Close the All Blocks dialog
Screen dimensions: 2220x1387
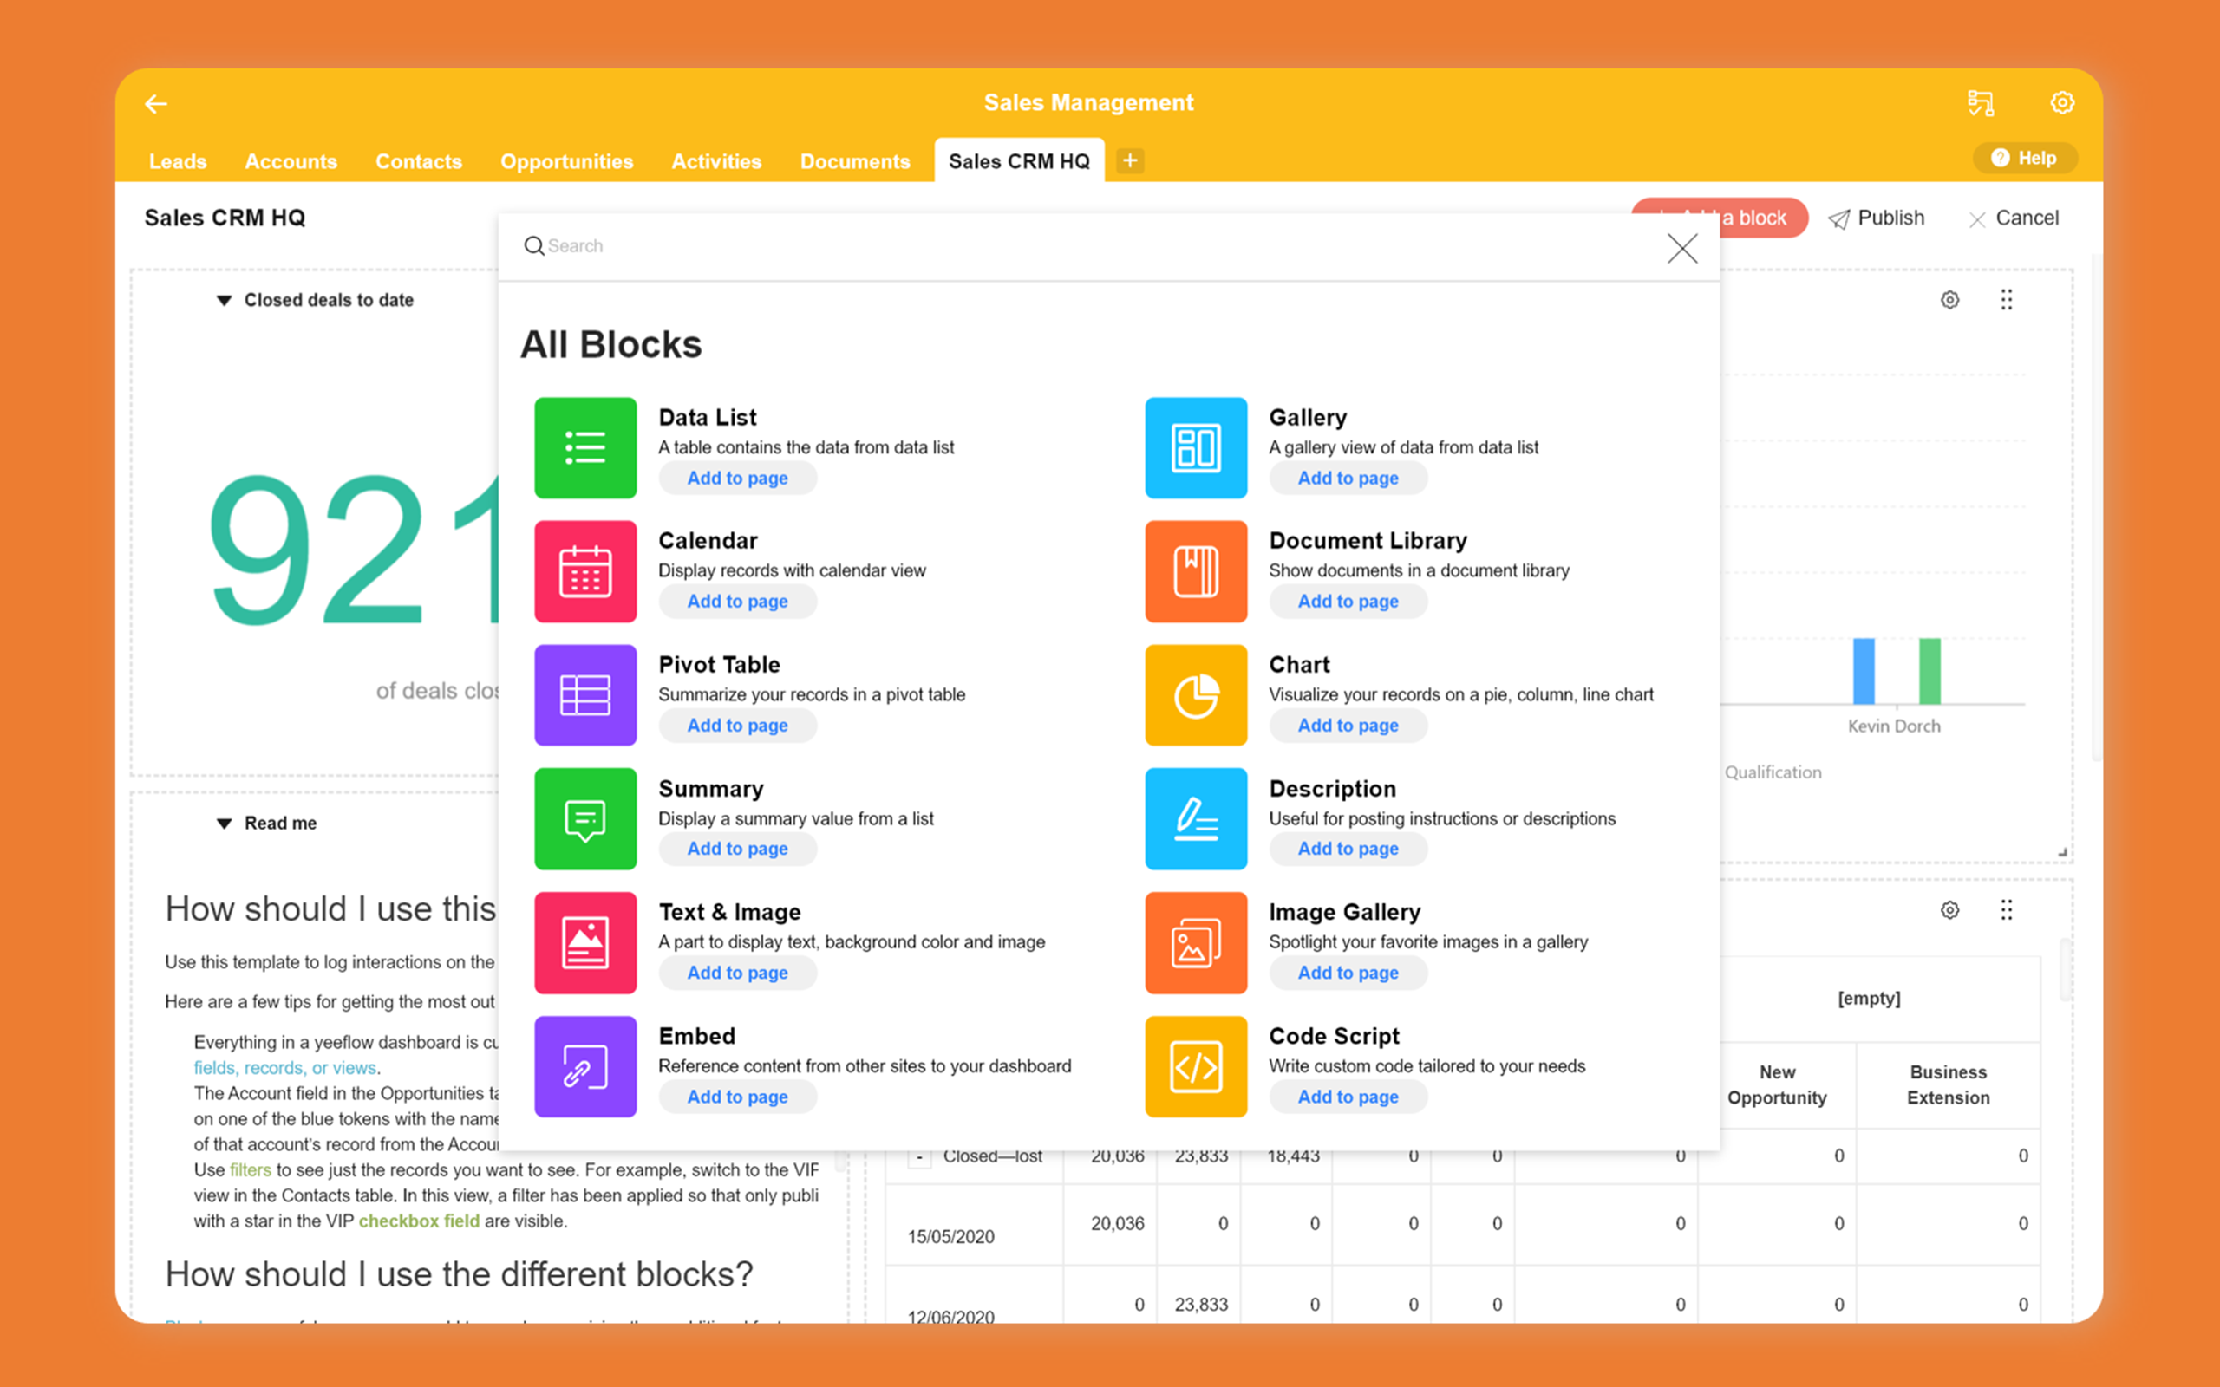tap(1681, 248)
